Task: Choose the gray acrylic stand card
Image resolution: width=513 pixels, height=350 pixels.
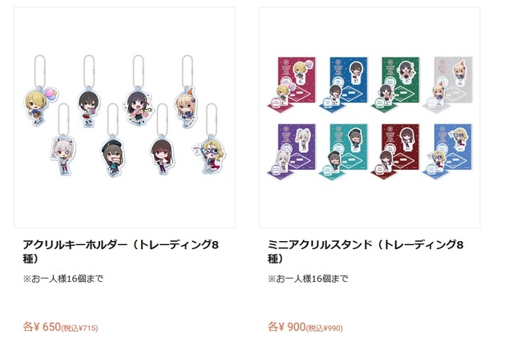Action: click(448, 84)
